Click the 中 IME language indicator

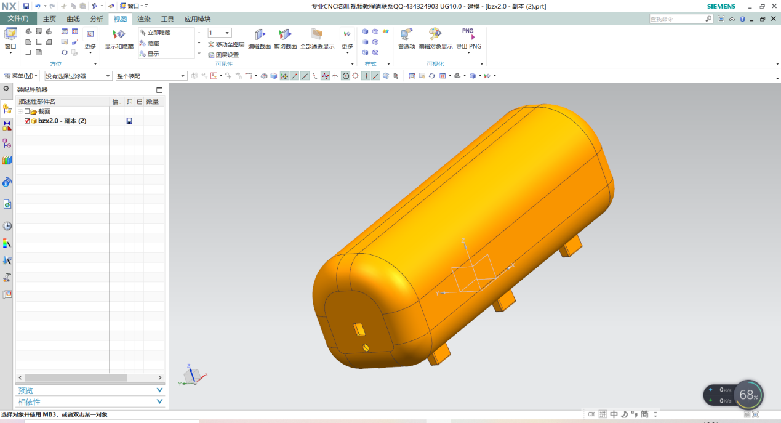(614, 414)
